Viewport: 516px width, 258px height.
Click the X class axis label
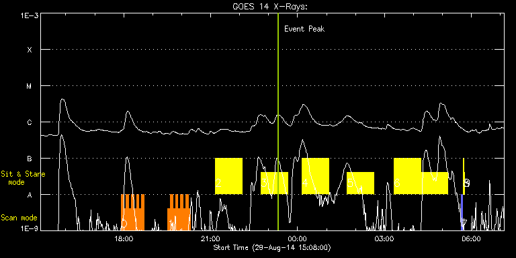click(x=30, y=50)
